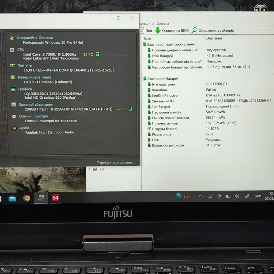The image size is (274, 274).
Task: Click the pen workspace tray icon
Action: (x=247, y=196)
